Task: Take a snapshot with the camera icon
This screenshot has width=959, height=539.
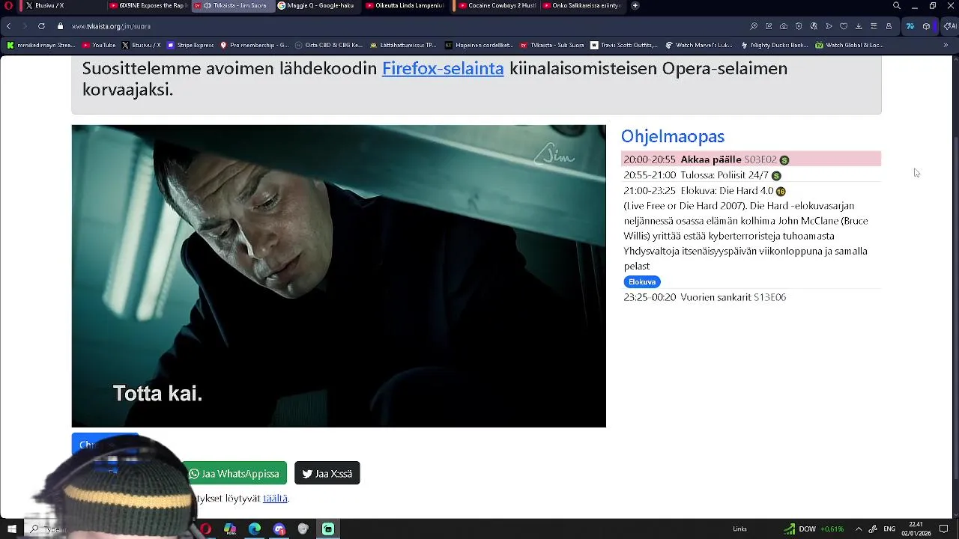Action: tap(784, 26)
